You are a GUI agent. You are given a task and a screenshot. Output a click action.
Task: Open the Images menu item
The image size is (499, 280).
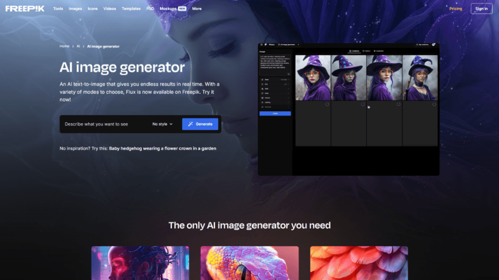coord(75,9)
